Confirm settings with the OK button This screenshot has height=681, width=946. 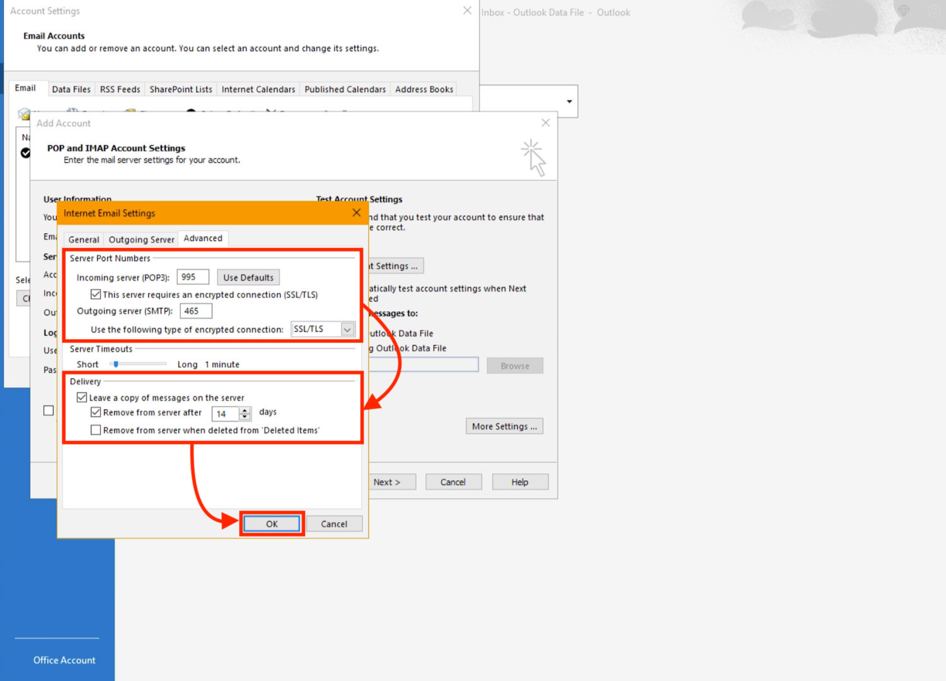point(272,524)
